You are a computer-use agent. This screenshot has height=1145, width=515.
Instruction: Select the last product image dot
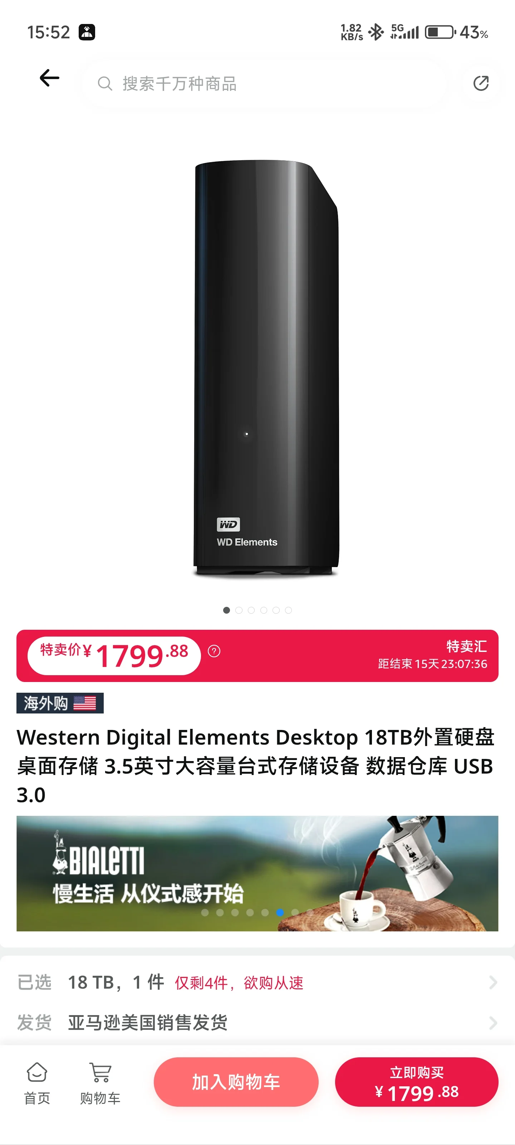(288, 610)
